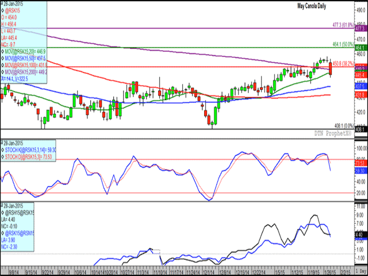
Task: Click the purple 477.3 price tag on the axis
Action: pyautogui.click(x=361, y=28)
